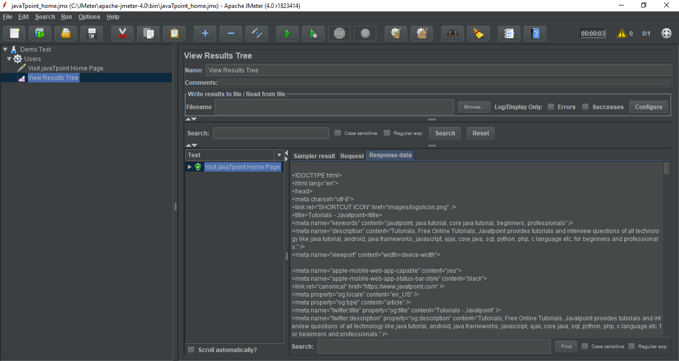Click the collapse arrows above Text dropdown
Viewport: 679px width, 361px height.
[x=191, y=145]
